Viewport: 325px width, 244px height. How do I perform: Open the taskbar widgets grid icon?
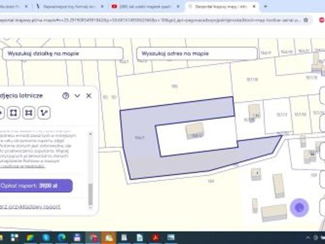point(15,237)
